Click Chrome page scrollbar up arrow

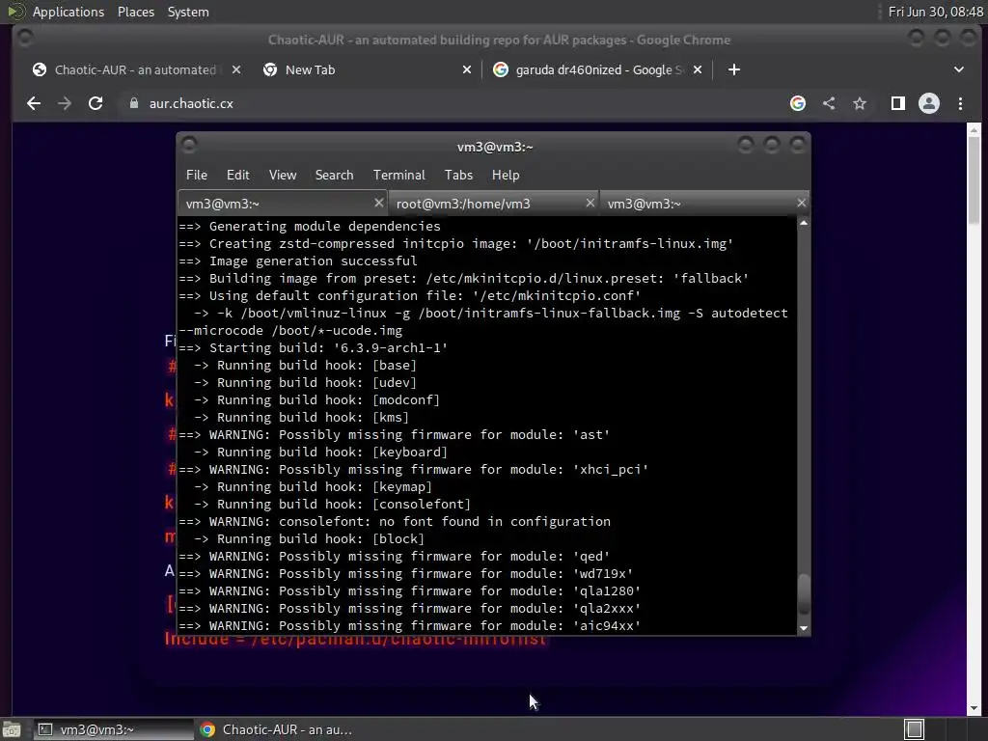(974, 130)
